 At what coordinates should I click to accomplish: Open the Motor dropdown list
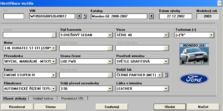click(53, 48)
